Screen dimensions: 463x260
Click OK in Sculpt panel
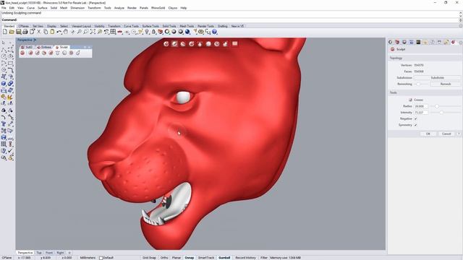point(428,134)
